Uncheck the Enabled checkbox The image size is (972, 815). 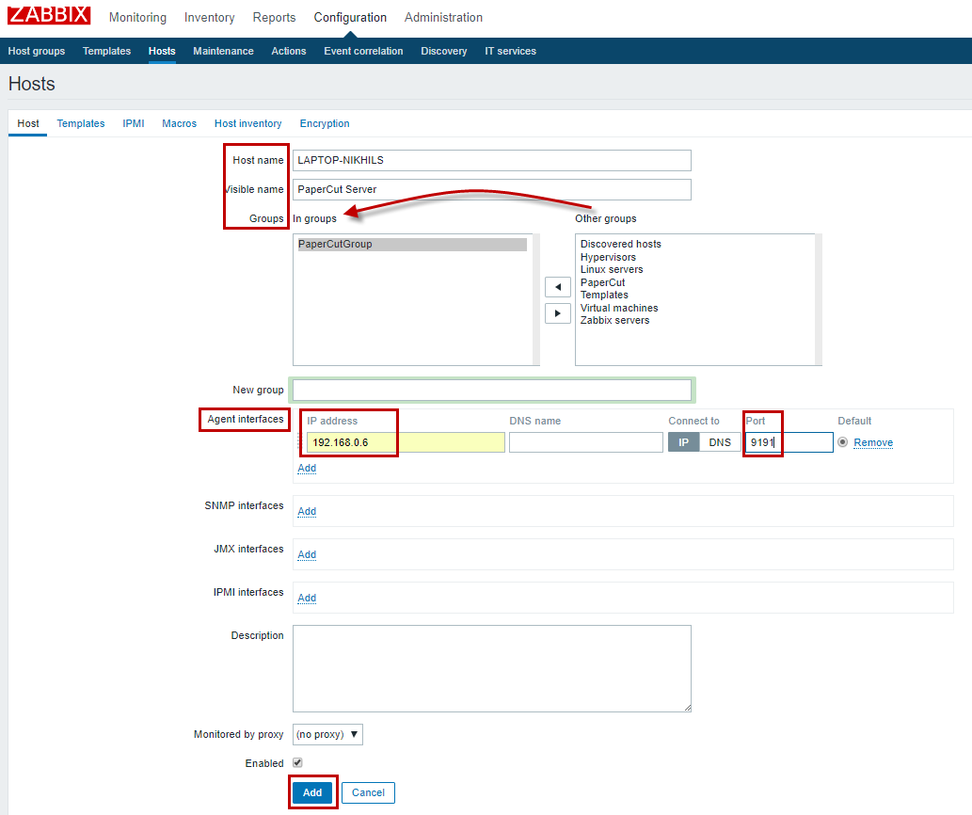[x=296, y=762]
